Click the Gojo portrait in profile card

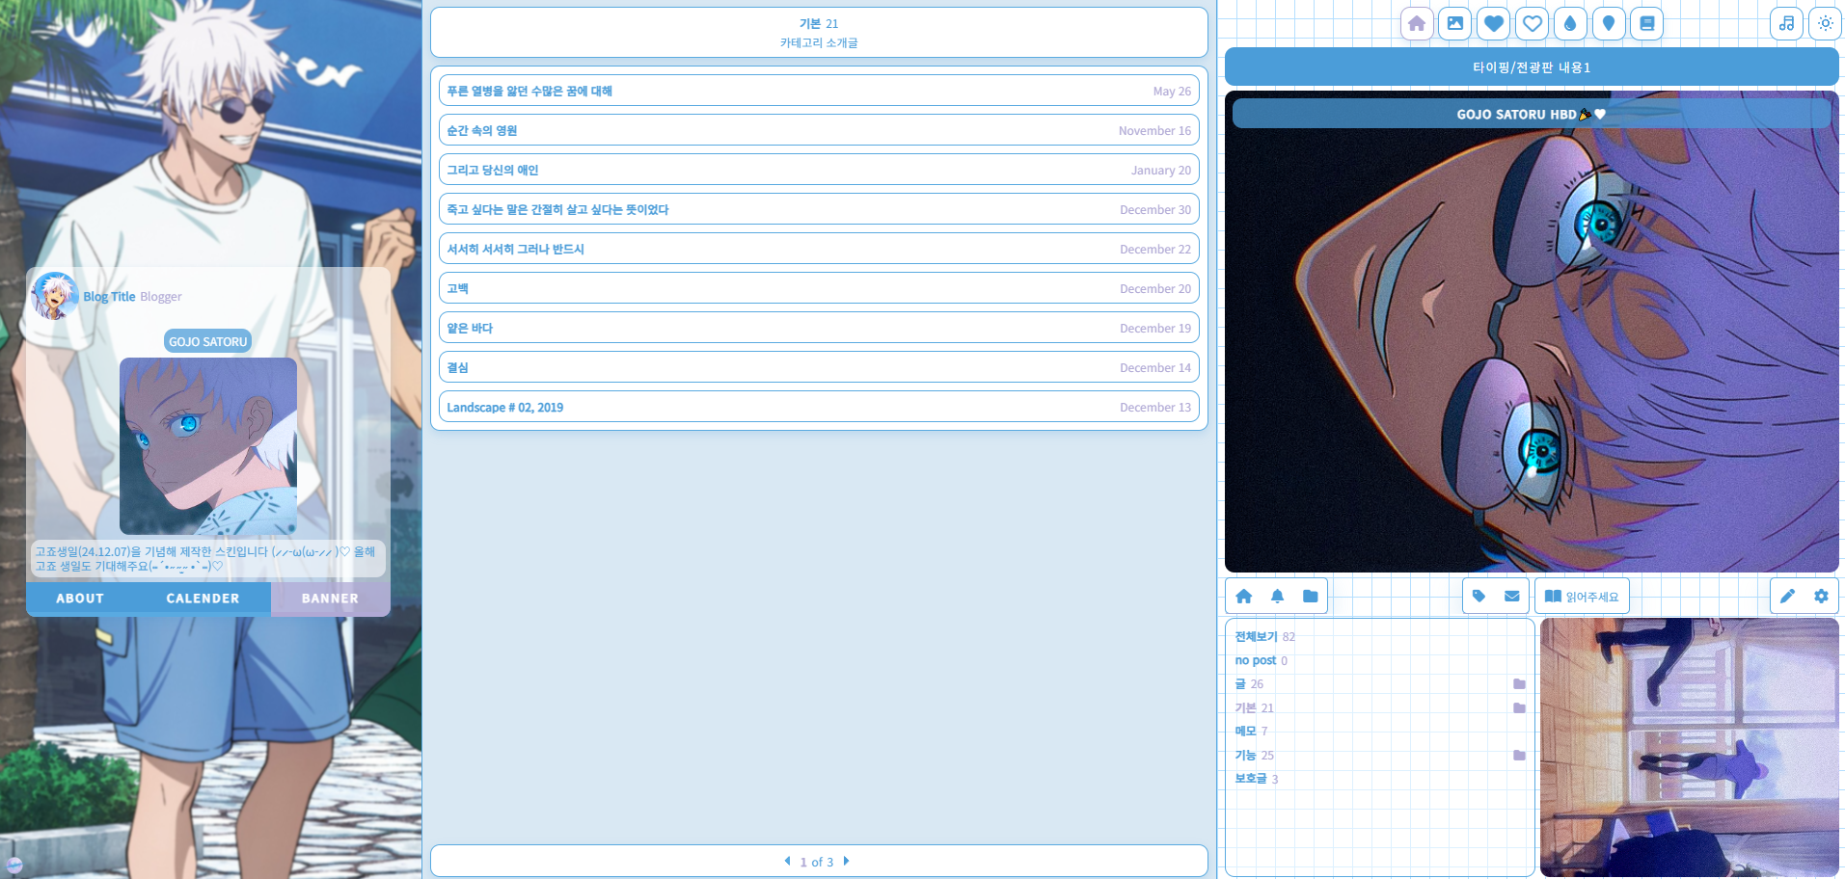coord(208,445)
